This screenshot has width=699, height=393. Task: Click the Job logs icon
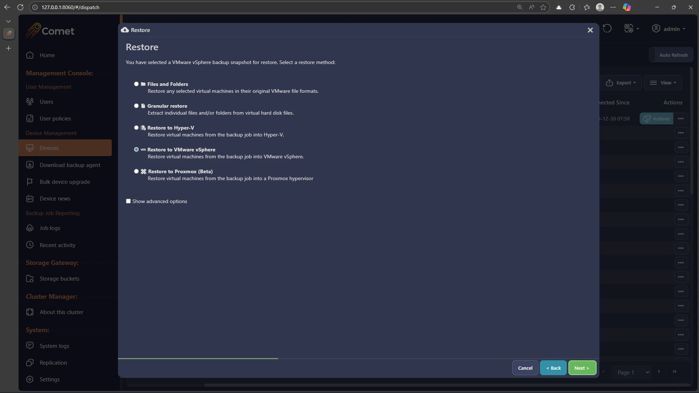pos(30,228)
